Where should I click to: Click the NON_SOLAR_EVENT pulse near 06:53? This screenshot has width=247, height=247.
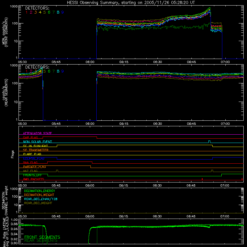coord(209,142)
